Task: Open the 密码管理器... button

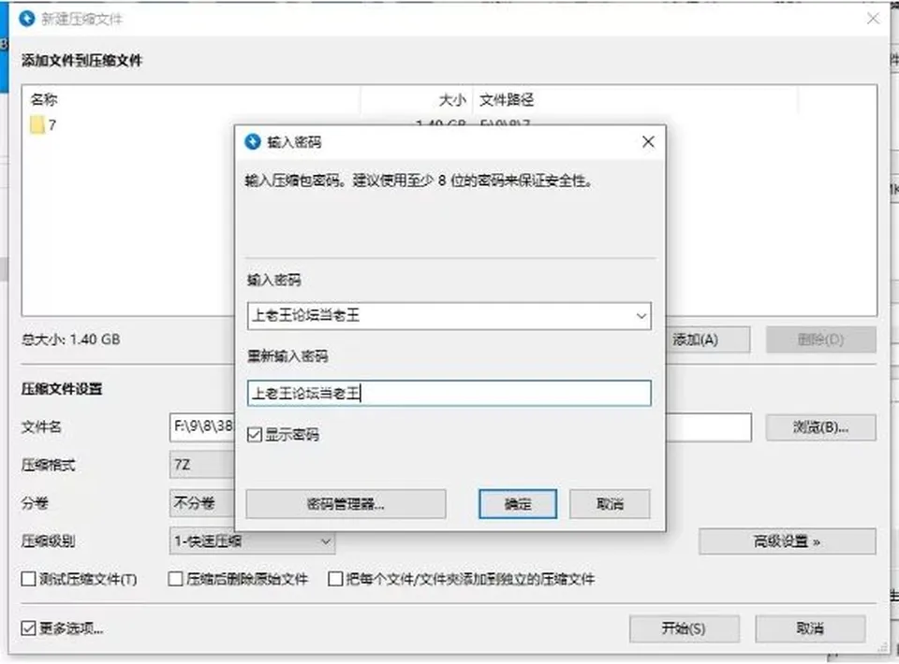Action: pyautogui.click(x=346, y=504)
